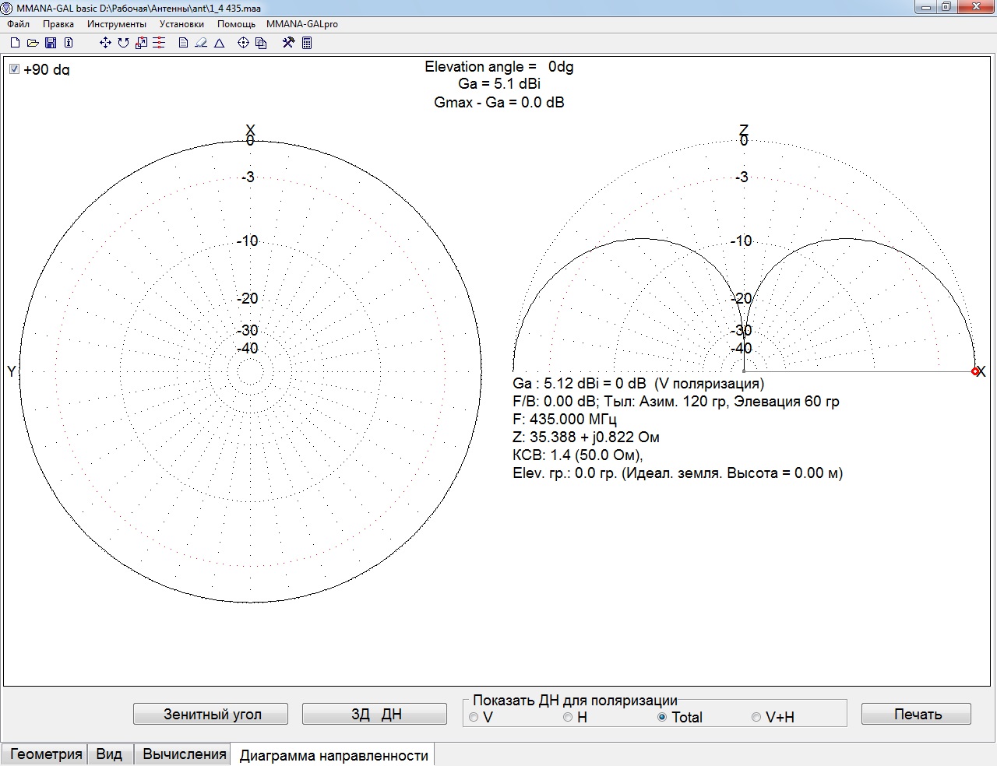Click the 'Z: 35.388 + j0.822 Ом' line
The width and height of the screenshot is (997, 766).
click(586, 437)
